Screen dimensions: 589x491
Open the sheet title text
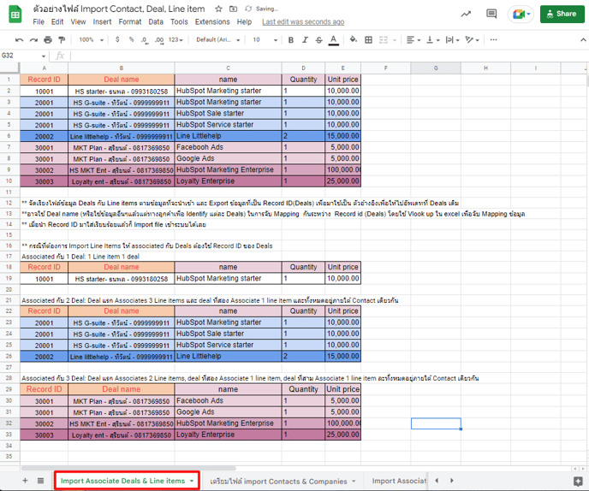pos(119,9)
